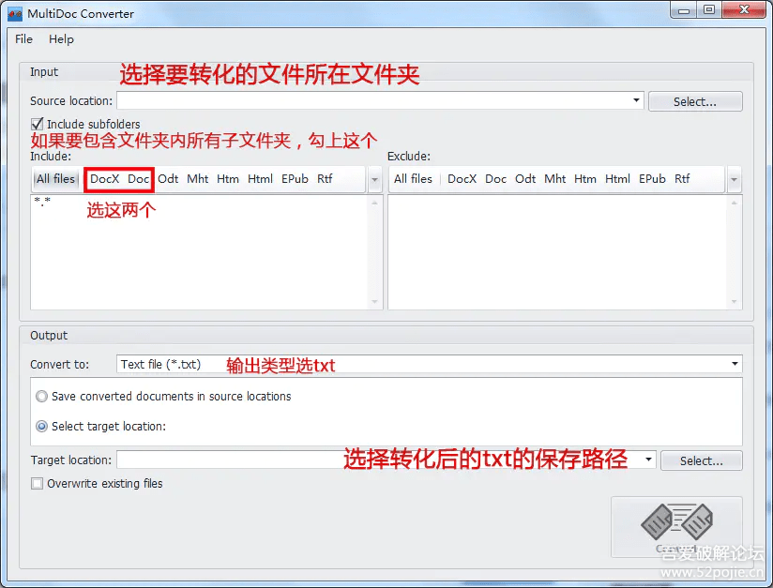Expand the Target location dropdown arrow
The height and width of the screenshot is (588, 773).
tap(649, 460)
